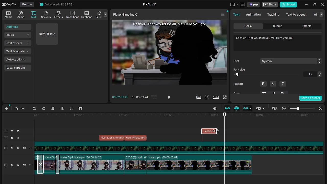The height and width of the screenshot is (184, 327).
Task: Open the Menu dropdown
Action: 27,4
